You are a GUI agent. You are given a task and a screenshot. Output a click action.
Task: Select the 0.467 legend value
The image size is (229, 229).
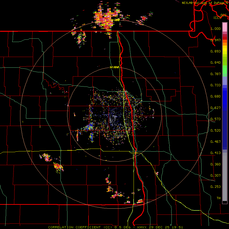216,142
